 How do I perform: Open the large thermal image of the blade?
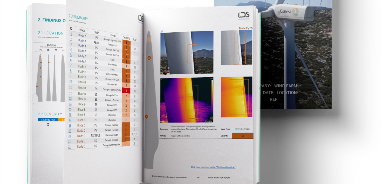[187, 100]
